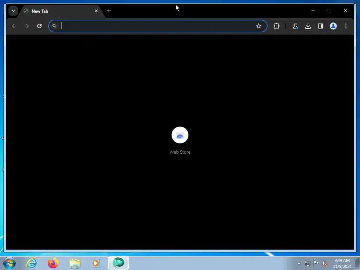
Task: Minimize the browser window
Action: [313, 11]
